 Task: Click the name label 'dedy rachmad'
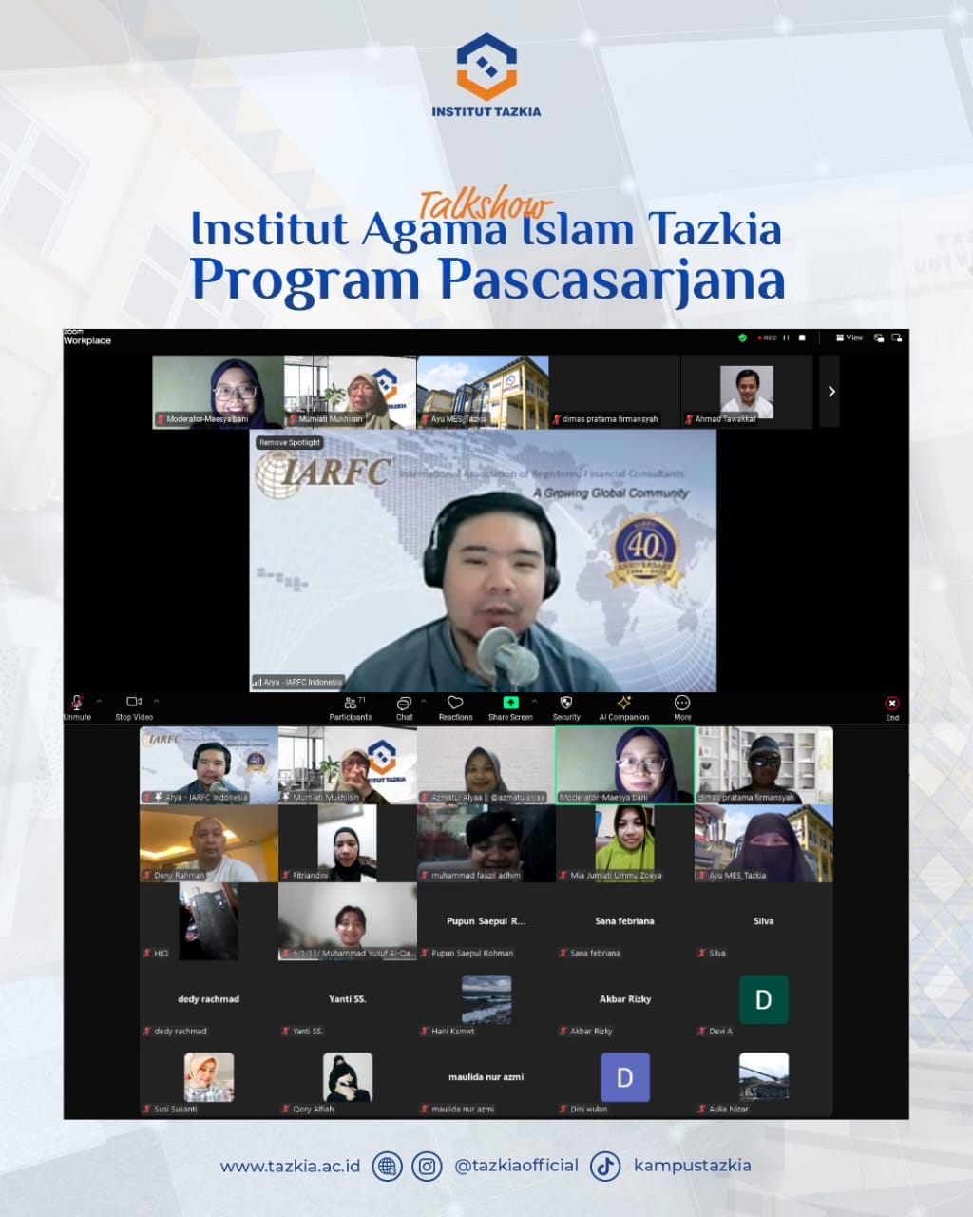pyautogui.click(x=181, y=1031)
